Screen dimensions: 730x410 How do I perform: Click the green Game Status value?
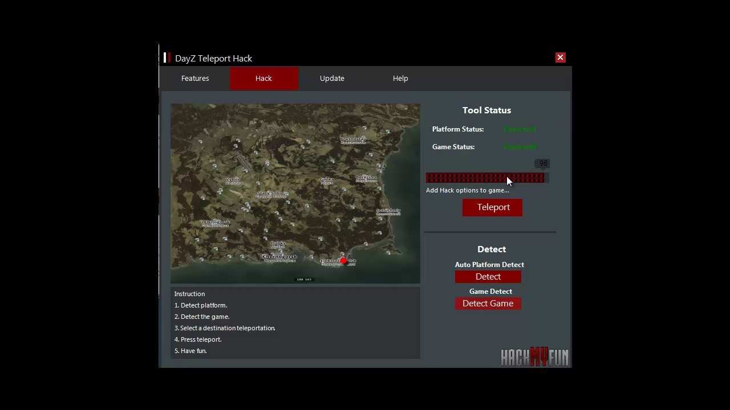(x=520, y=147)
